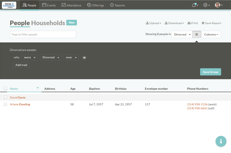Open the settings gear menu
This screenshot has height=153, width=231.
206,5
